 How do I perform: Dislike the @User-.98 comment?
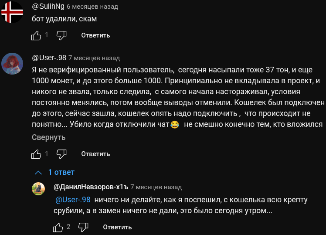[61, 154]
